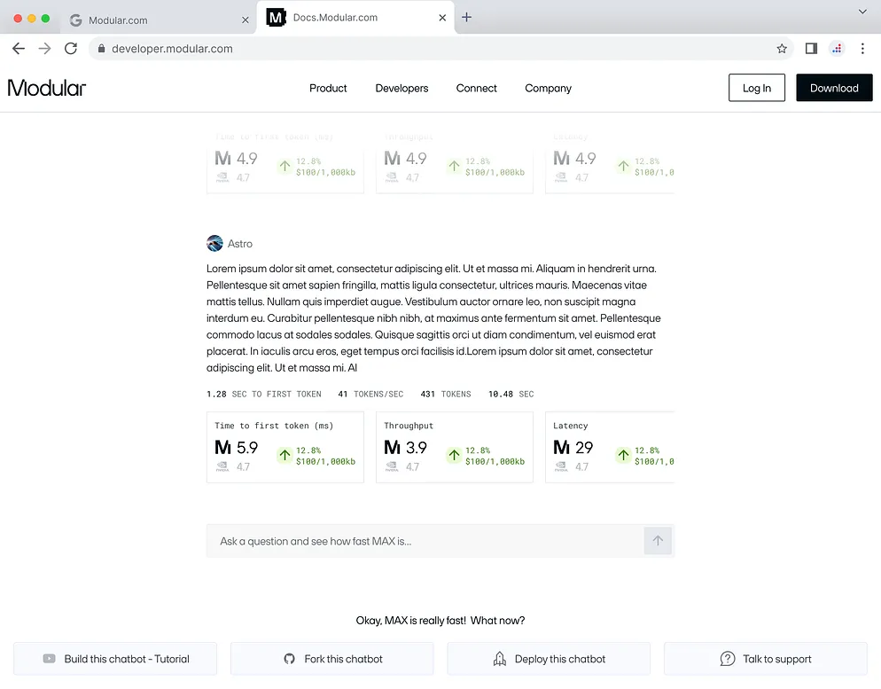Click the GitHub icon on Fork button
The width and height of the screenshot is (881, 689).
(x=289, y=659)
